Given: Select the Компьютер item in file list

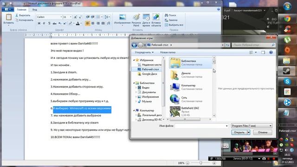Looking at the screenshot, I should [x=191, y=87].
